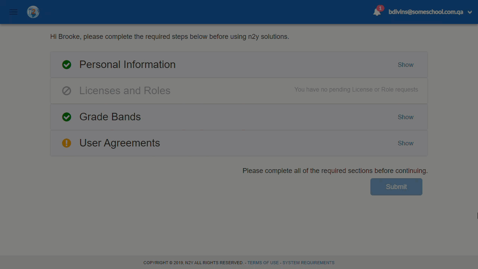Click the disabled icon beside Licenses and Roles

tap(66, 91)
